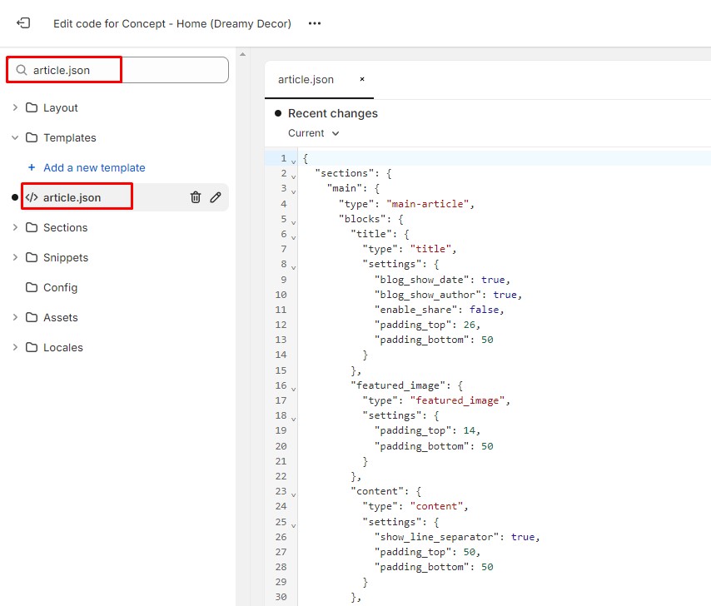This screenshot has height=606, width=711.
Task: Expand the Assets folder
Action: [15, 317]
